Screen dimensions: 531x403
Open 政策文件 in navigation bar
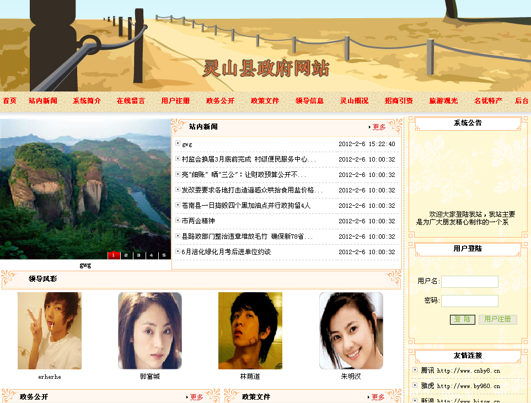point(265,100)
